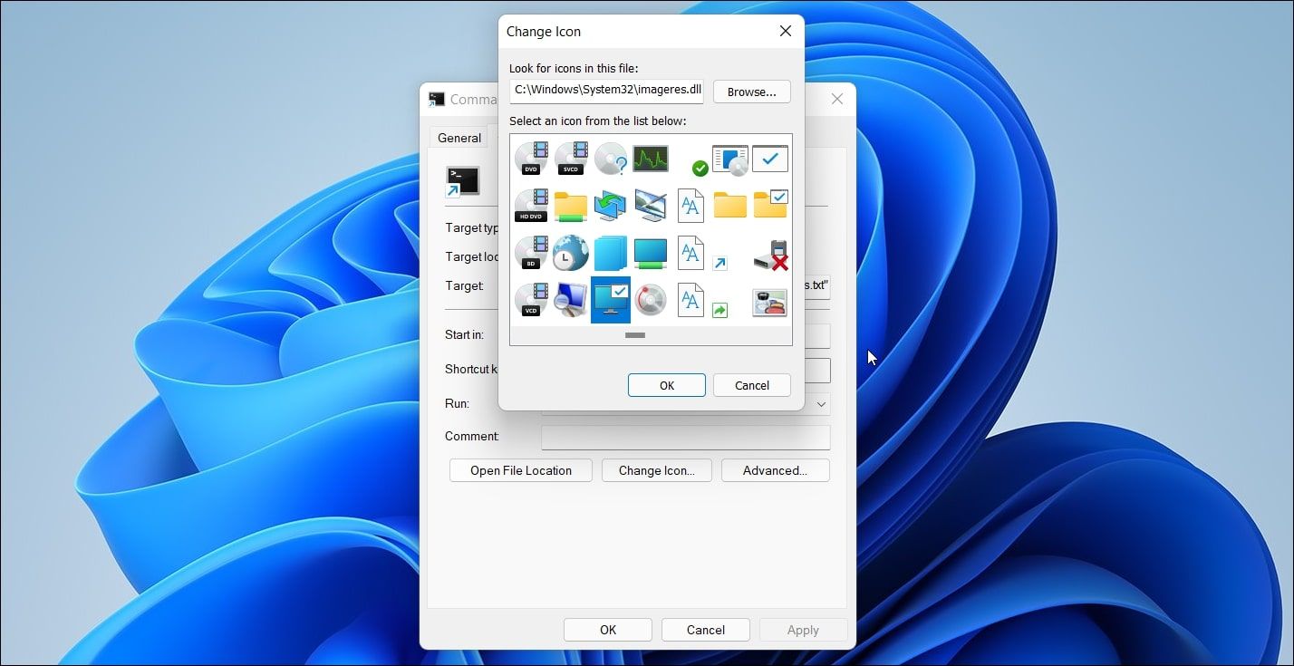Click Browse to find icon file
Viewport: 1294px width, 666px height.
(x=751, y=92)
